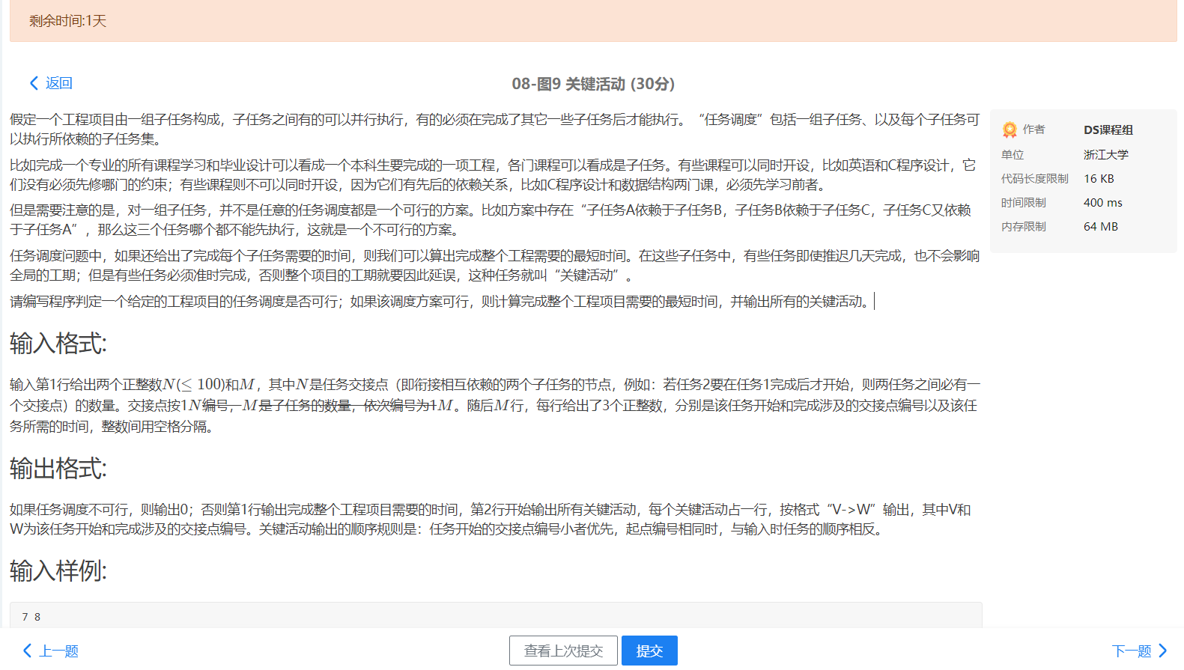Click the 64 MB memory limit value
Screen dimensions: 1184x670
point(1101,226)
